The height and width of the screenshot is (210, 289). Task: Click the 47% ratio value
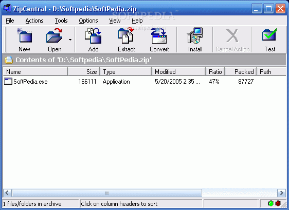click(x=214, y=81)
